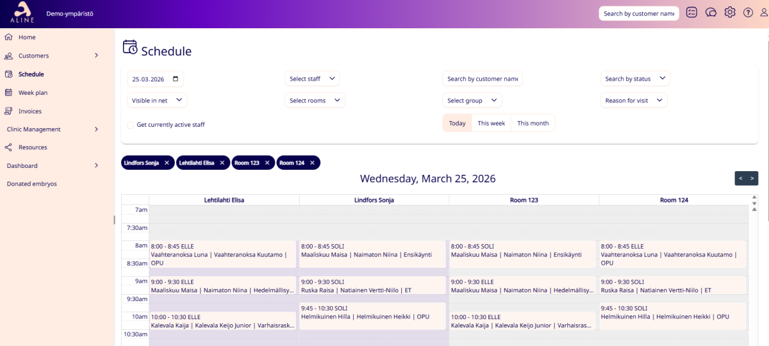Viewport: 769px width, 346px height.
Task: Click the Home icon in sidebar
Action: (8, 37)
